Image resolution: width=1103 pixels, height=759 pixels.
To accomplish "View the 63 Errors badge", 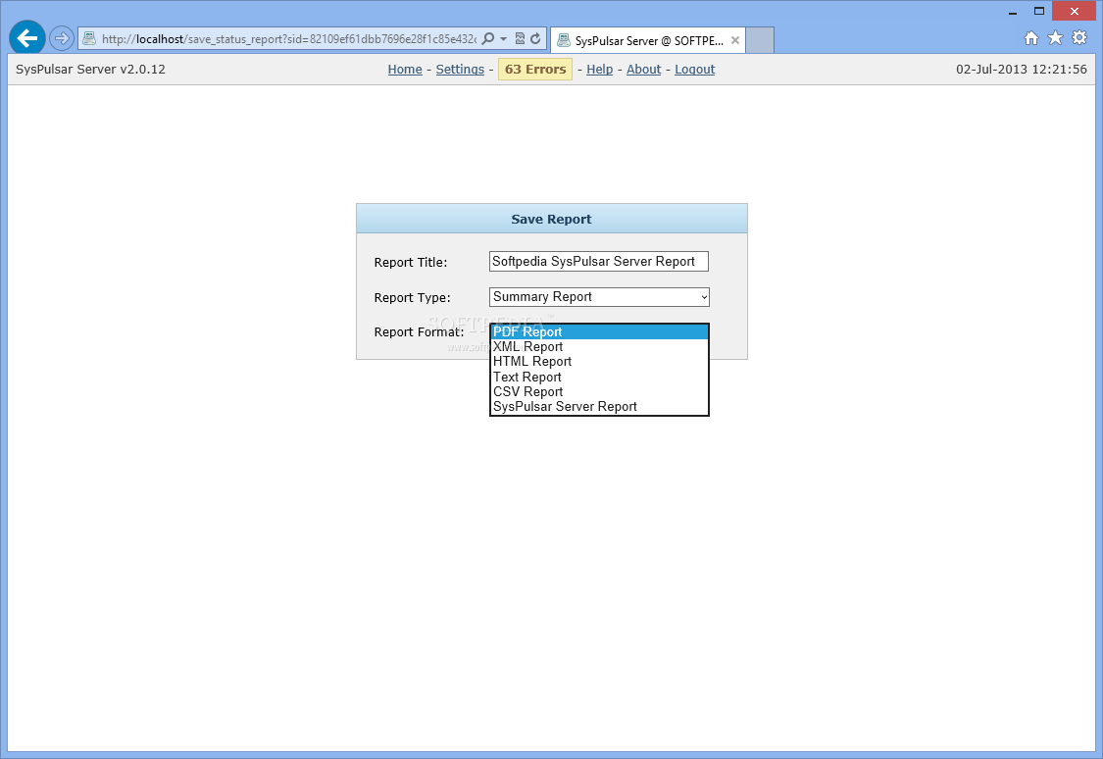I will 535,69.
